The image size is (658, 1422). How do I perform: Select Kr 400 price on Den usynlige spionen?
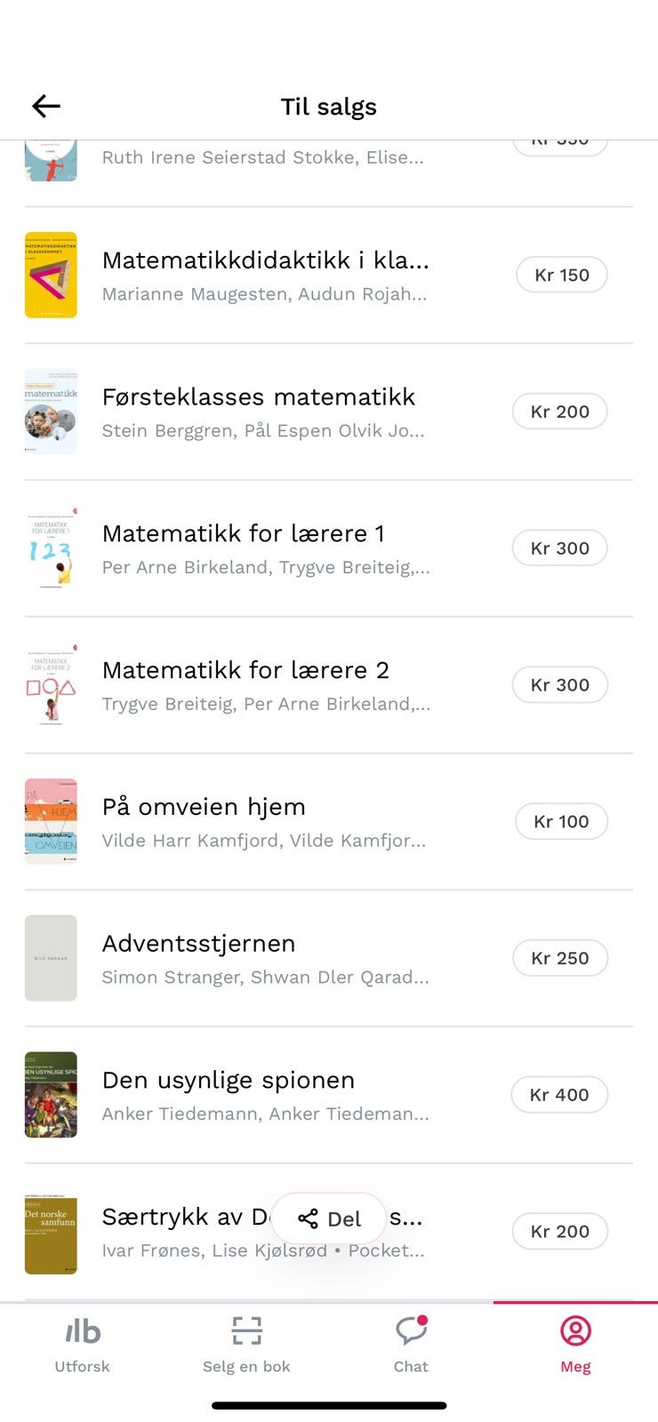(559, 1095)
